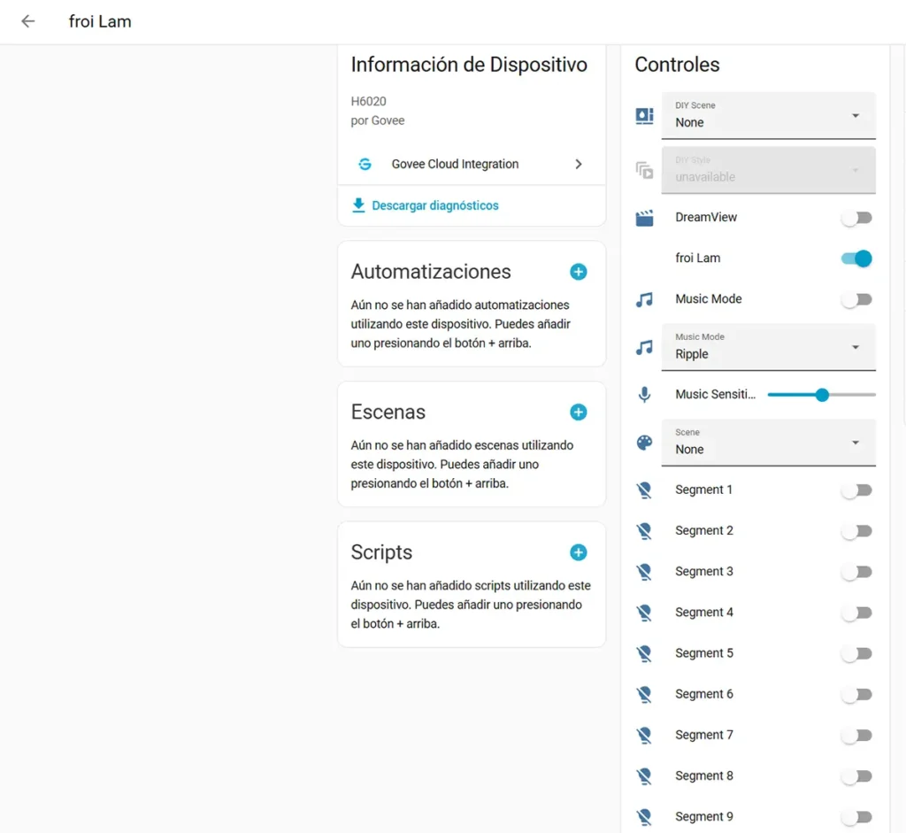
Task: Open the DIY Scene dropdown
Action: click(x=768, y=115)
